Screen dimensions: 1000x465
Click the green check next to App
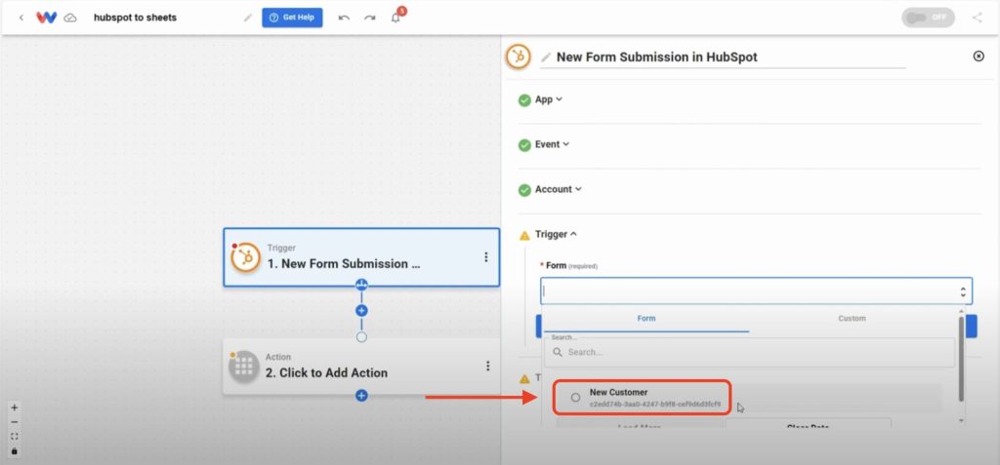pyautogui.click(x=524, y=100)
